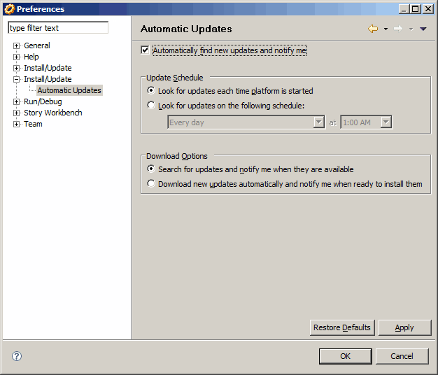Image resolution: width=438 pixels, height=375 pixels.
Task: Select look for updates on following schedule
Action: [151, 106]
